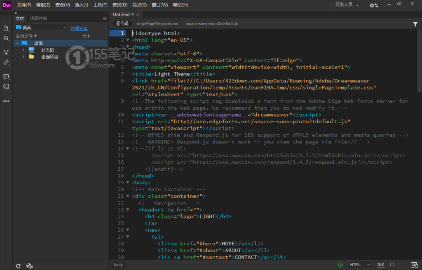This screenshot has width=422, height=270.
Task: Open the sync settings gear icon
Action: tap(373, 5)
